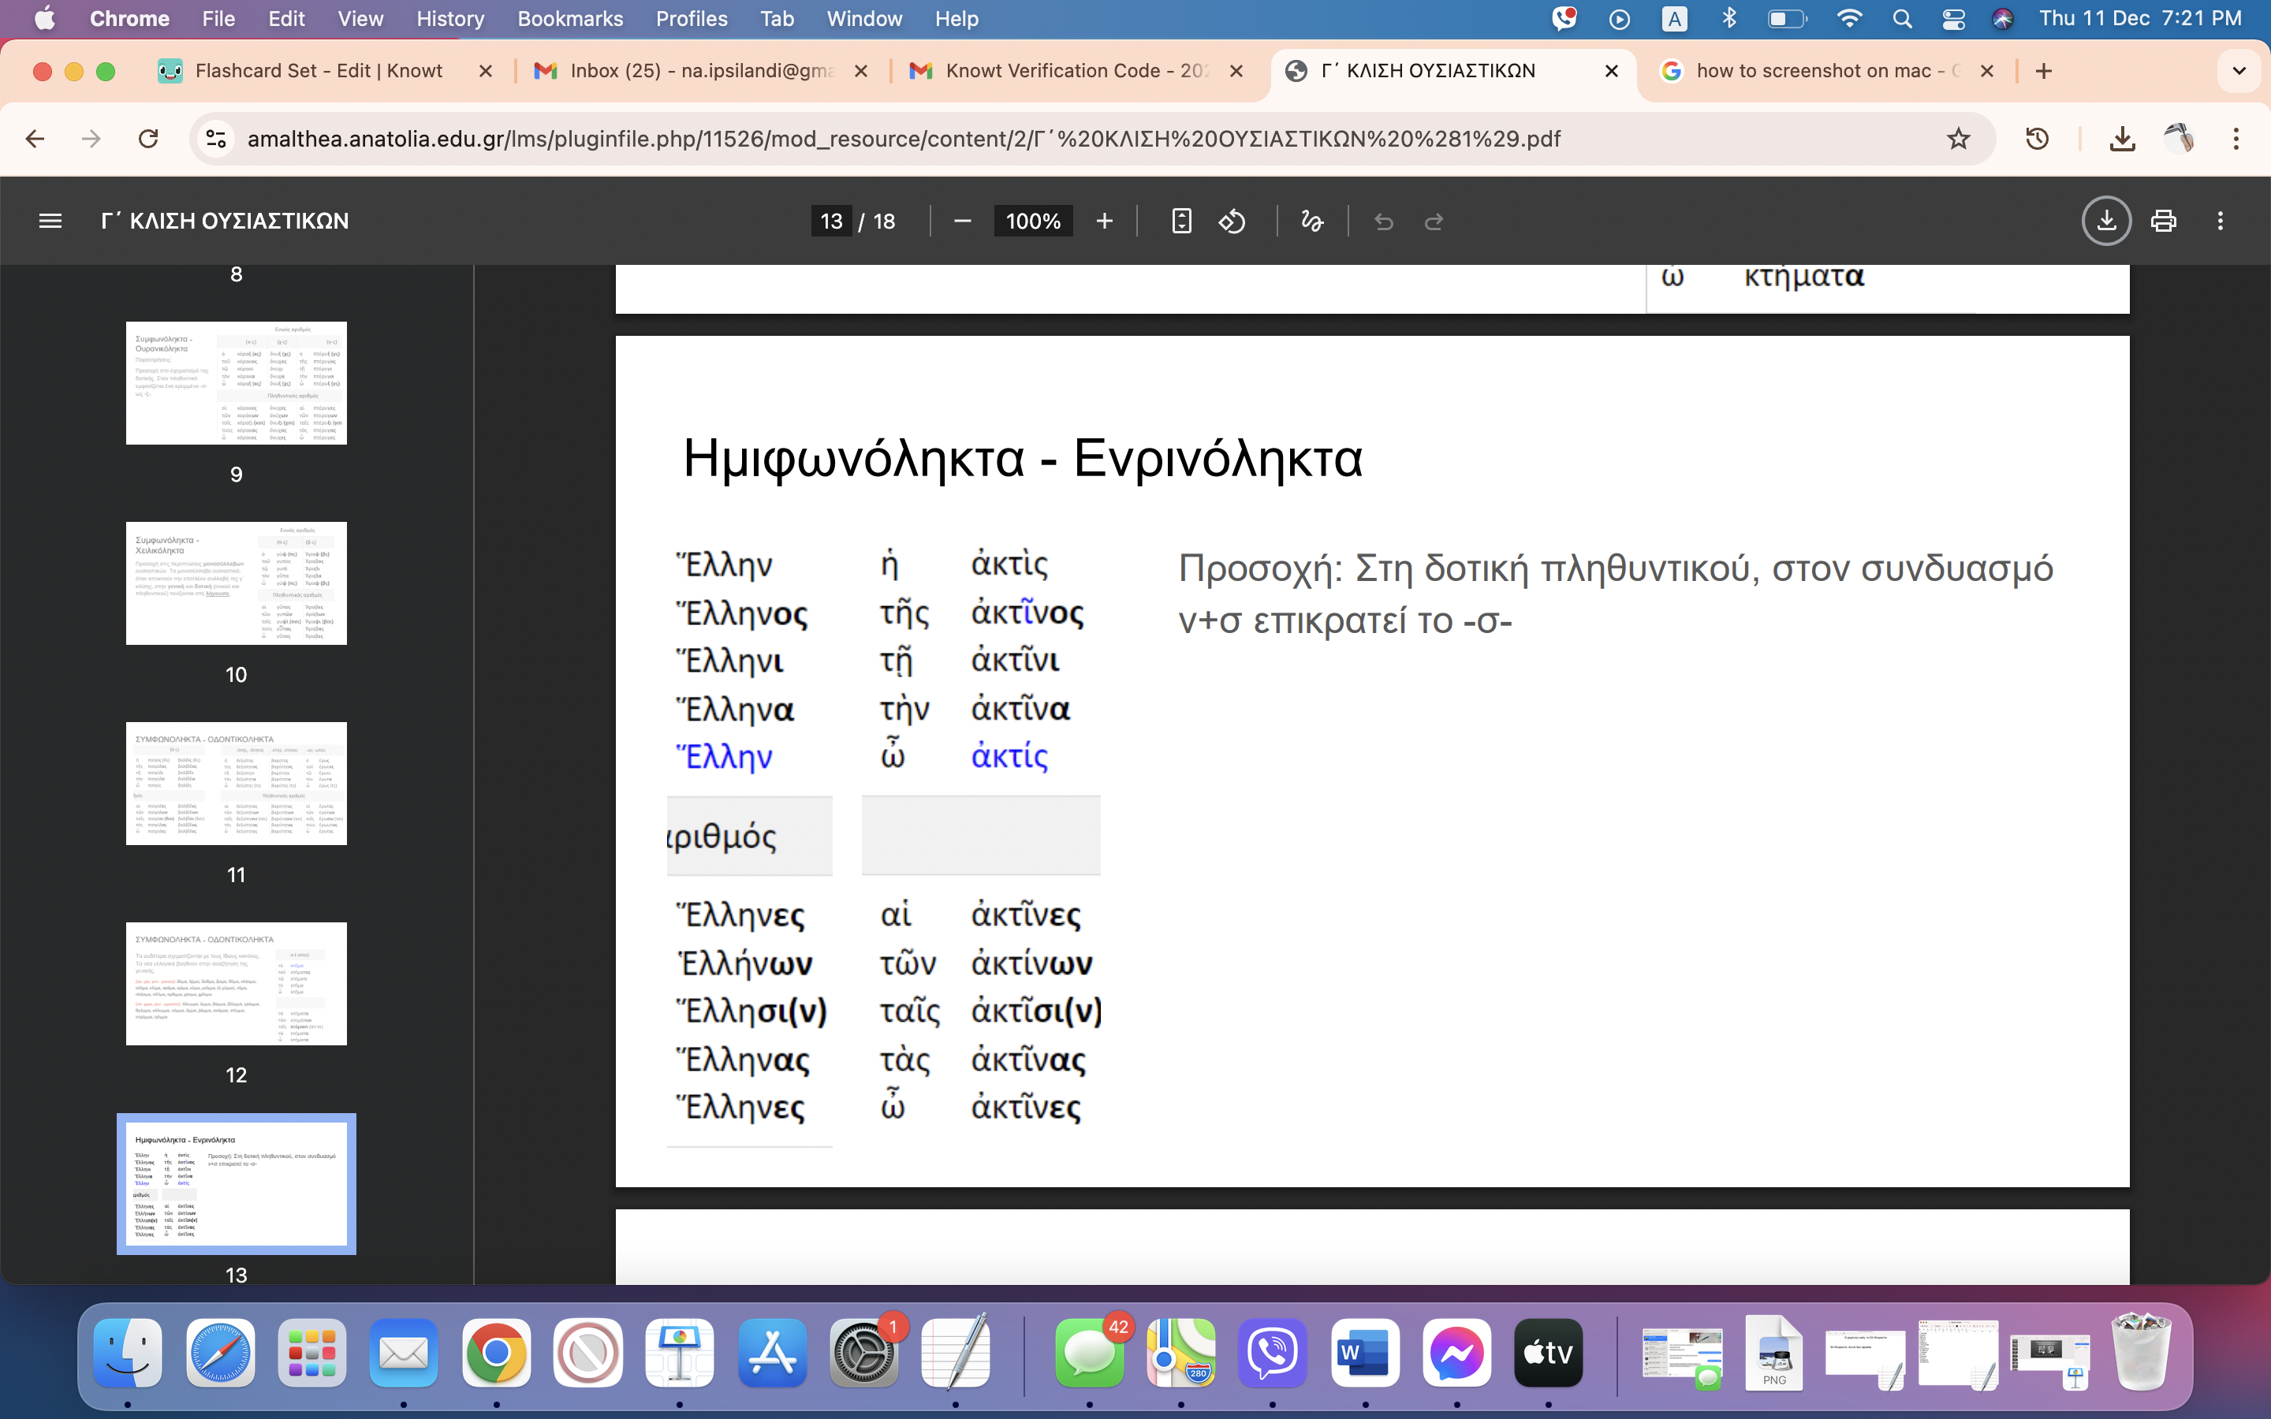Open a new tab with plus button
This screenshot has width=2271, height=1419.
click(2044, 71)
